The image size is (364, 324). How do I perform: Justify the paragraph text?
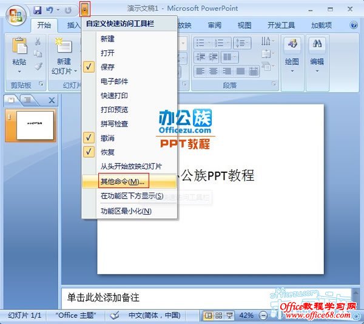[240, 71]
